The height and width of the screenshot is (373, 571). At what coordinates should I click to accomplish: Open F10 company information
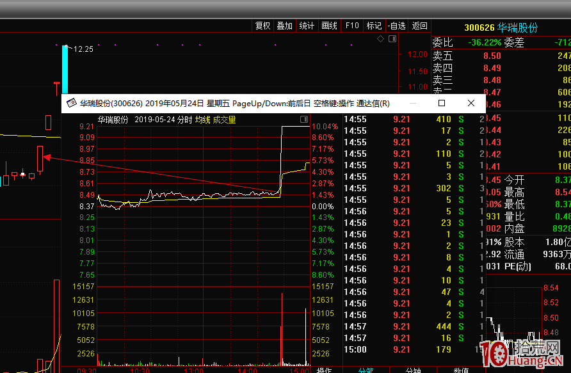352,26
